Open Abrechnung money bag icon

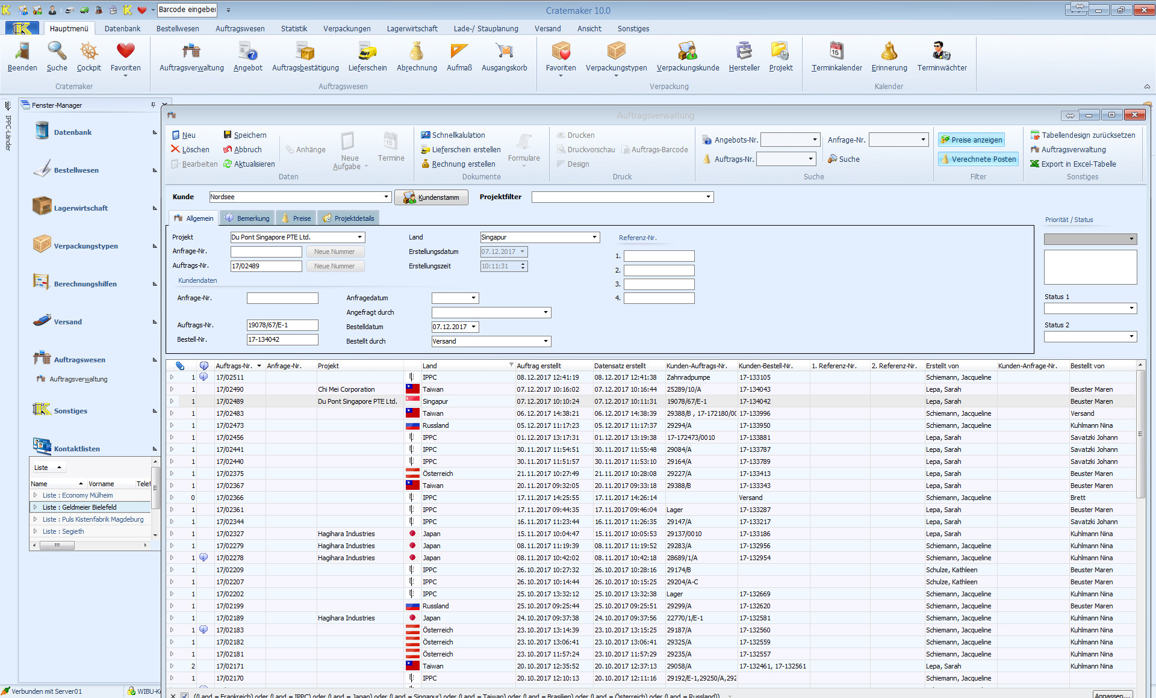click(417, 57)
